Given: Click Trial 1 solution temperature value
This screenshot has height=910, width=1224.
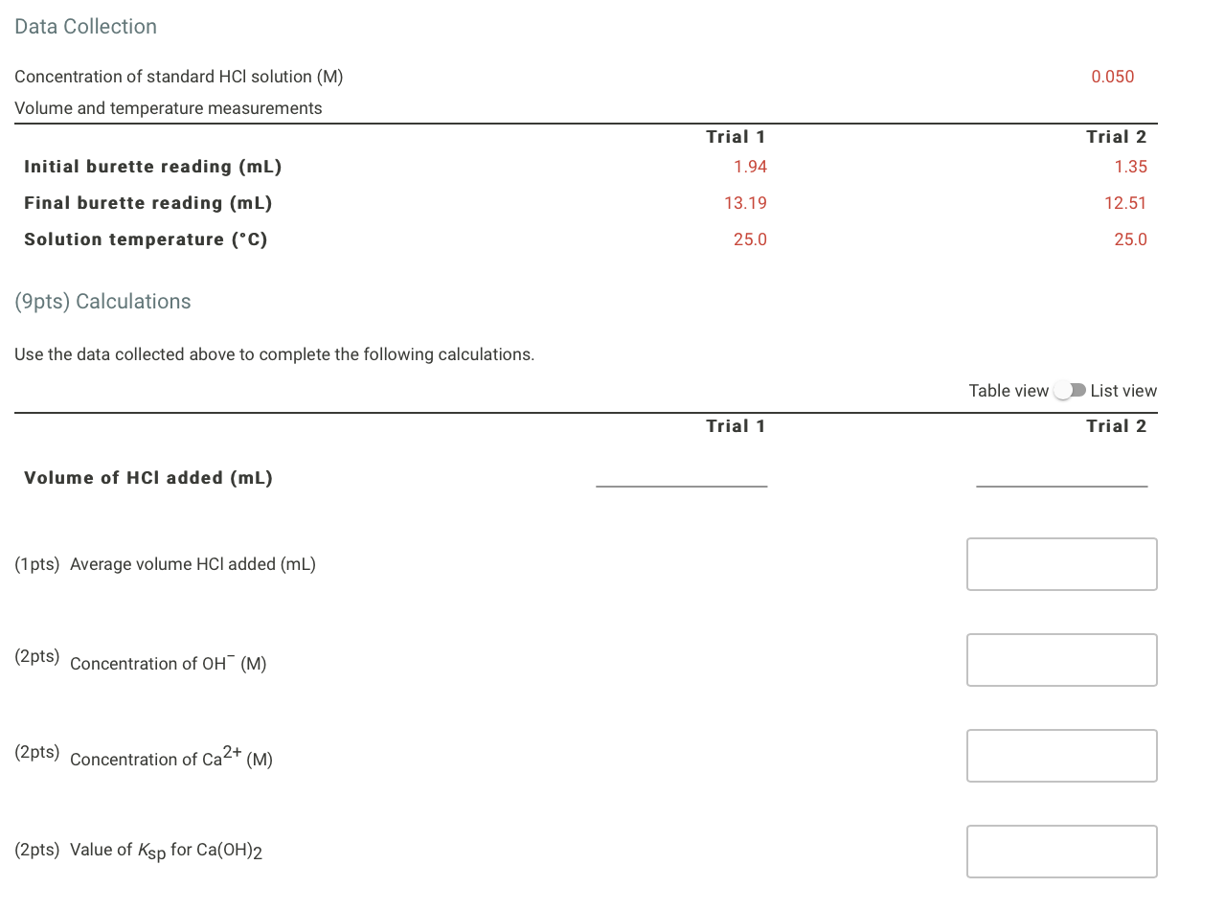Looking at the screenshot, I should [x=750, y=239].
